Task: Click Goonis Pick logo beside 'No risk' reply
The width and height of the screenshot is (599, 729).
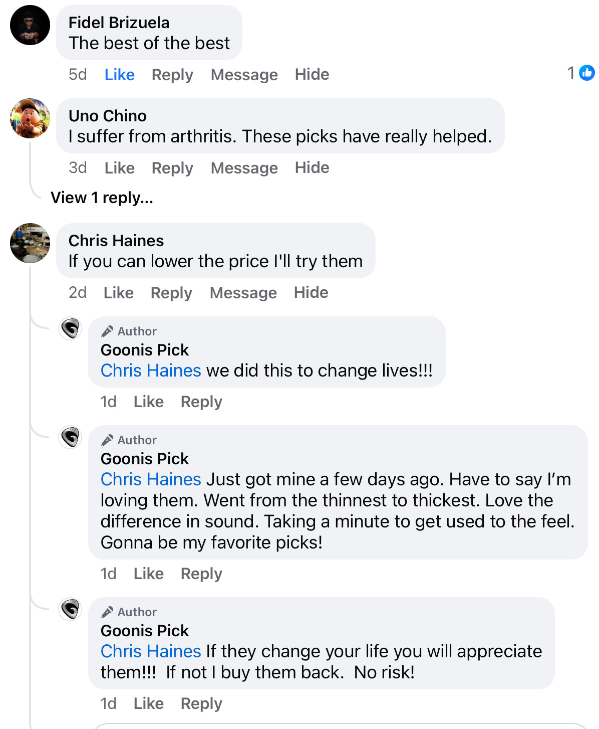Action: click(71, 609)
